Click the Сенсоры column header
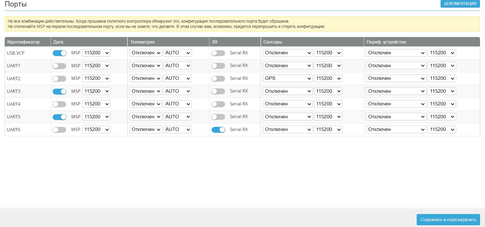Screen dimensions: 485x227 [x=273, y=42]
